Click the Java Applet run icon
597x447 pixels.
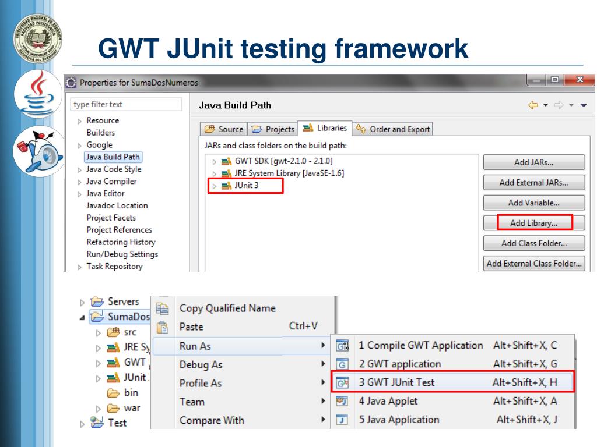[342, 401]
